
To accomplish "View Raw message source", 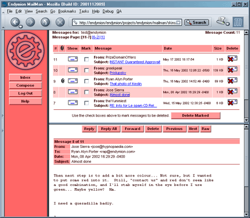I will tap(205, 129).
